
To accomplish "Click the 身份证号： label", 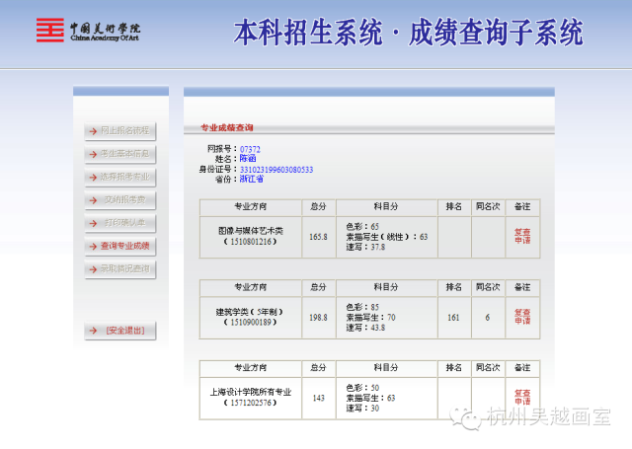I will 218,169.
